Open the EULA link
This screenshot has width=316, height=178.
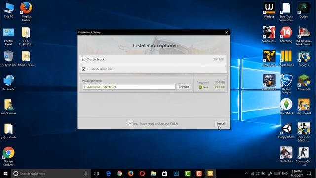174,123
